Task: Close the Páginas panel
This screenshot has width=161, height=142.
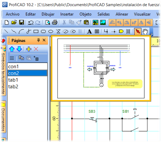Action: (44, 40)
